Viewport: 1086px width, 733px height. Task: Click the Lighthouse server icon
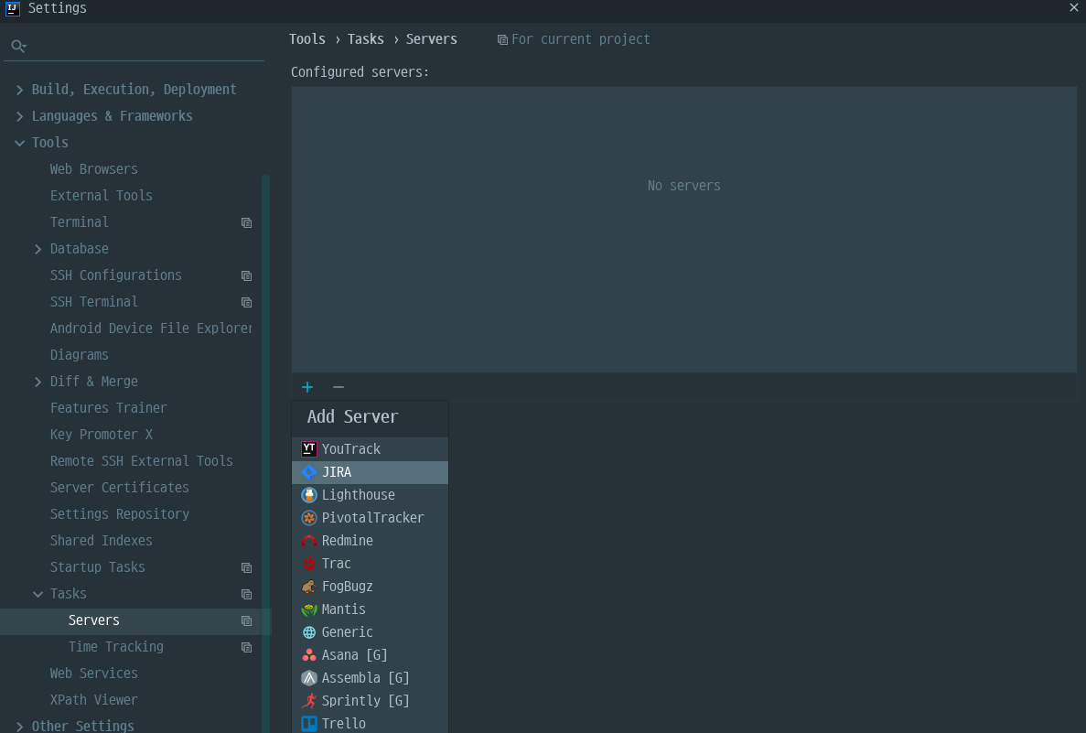(x=309, y=495)
